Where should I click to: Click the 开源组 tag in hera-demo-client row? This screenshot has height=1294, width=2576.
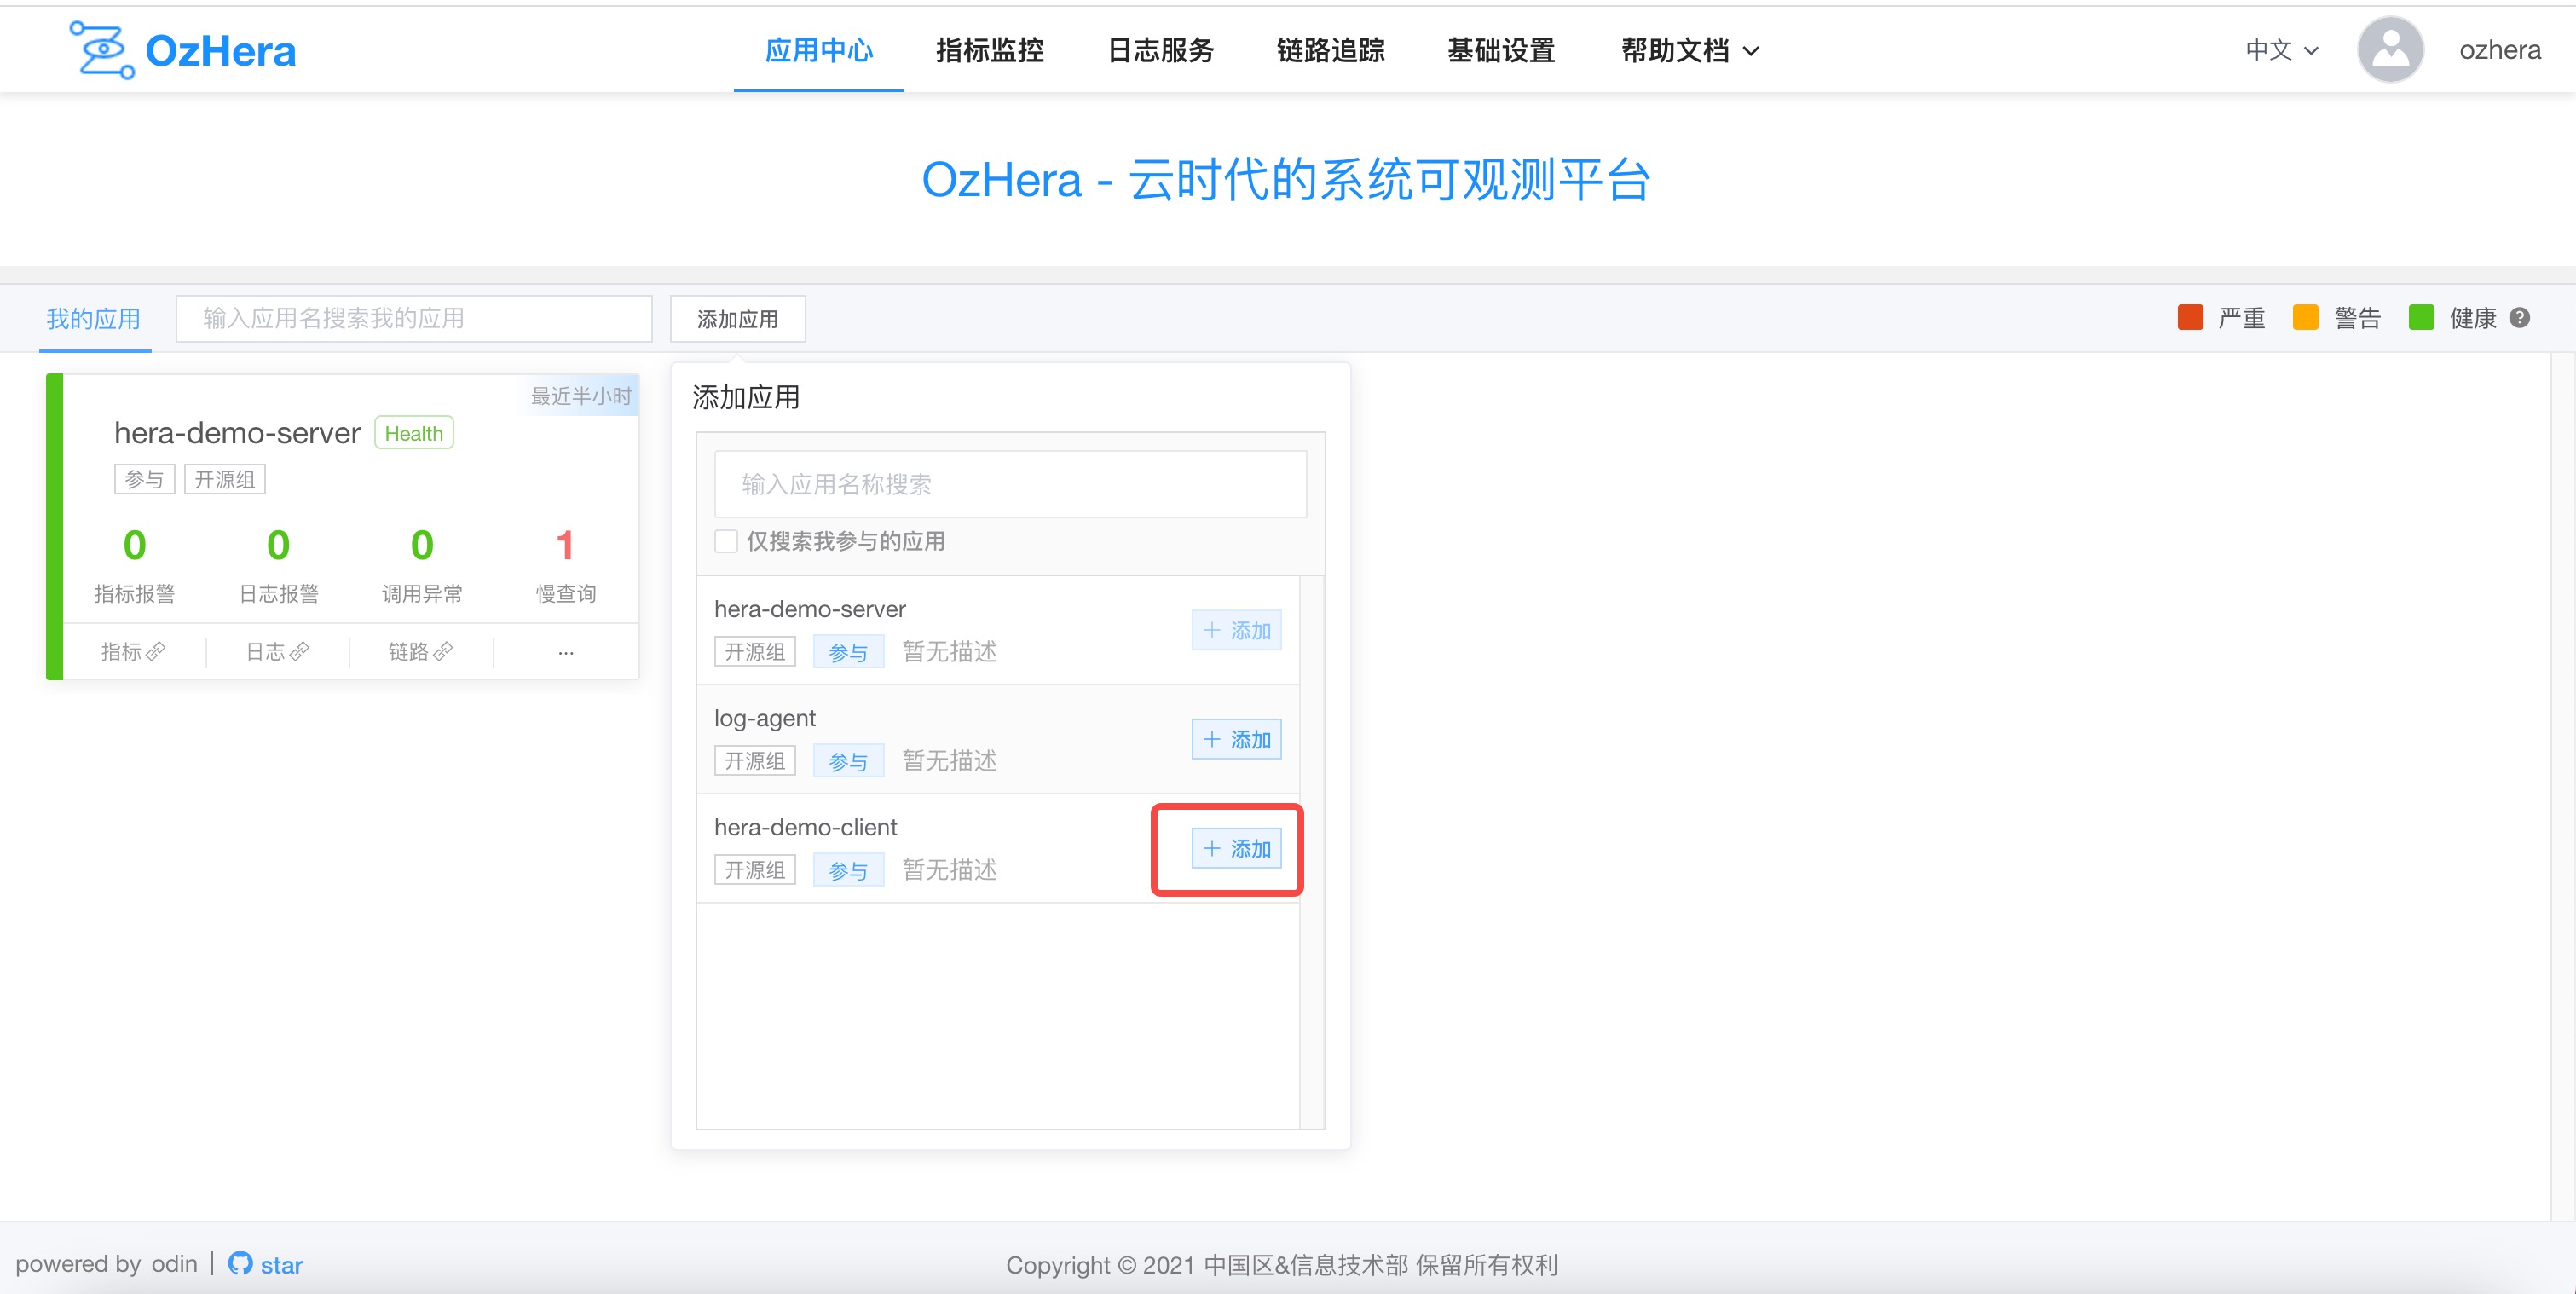(755, 870)
